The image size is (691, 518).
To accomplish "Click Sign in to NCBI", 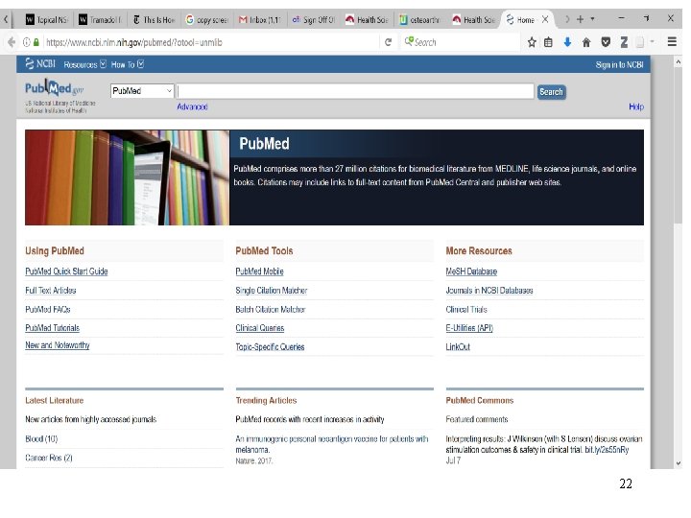I will (x=620, y=65).
